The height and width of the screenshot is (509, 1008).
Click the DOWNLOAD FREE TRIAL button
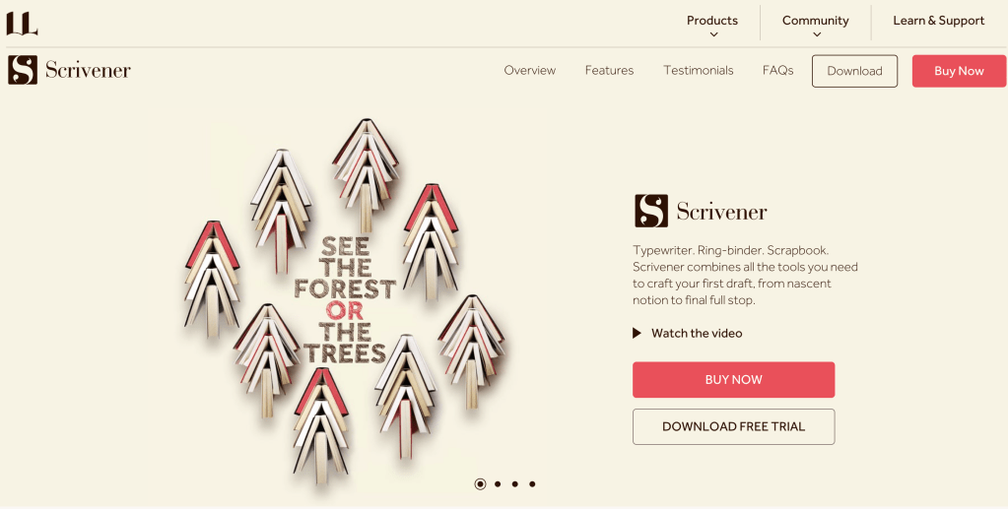[733, 426]
